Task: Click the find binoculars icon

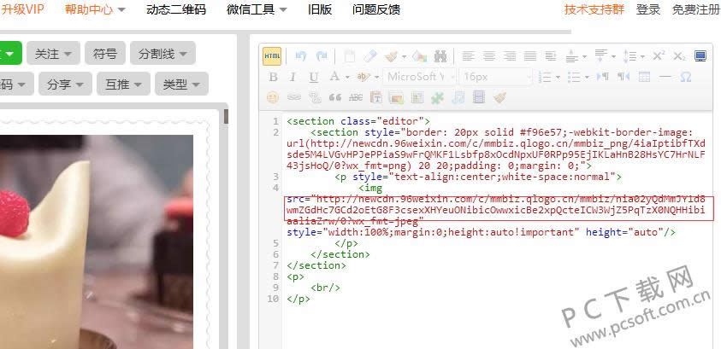Action: (x=440, y=56)
